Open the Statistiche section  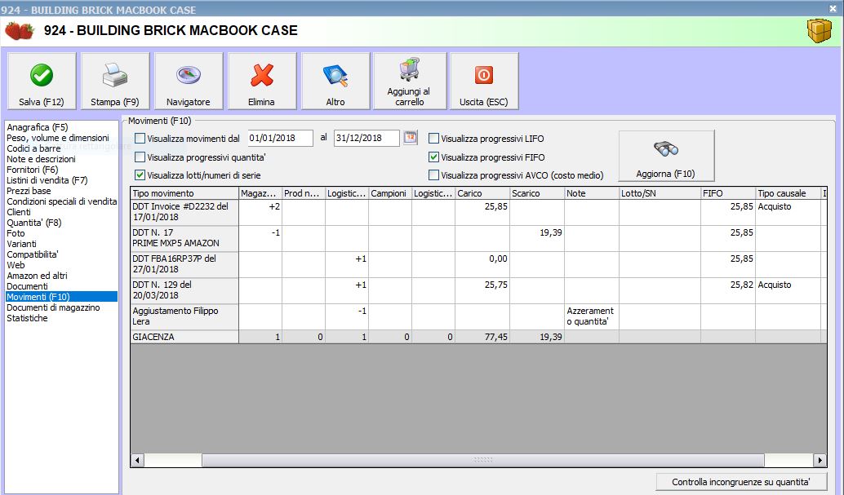coord(27,318)
